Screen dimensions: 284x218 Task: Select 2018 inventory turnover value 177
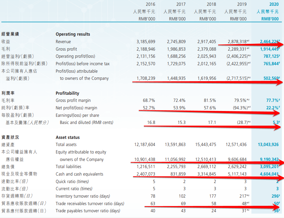(x=212, y=196)
